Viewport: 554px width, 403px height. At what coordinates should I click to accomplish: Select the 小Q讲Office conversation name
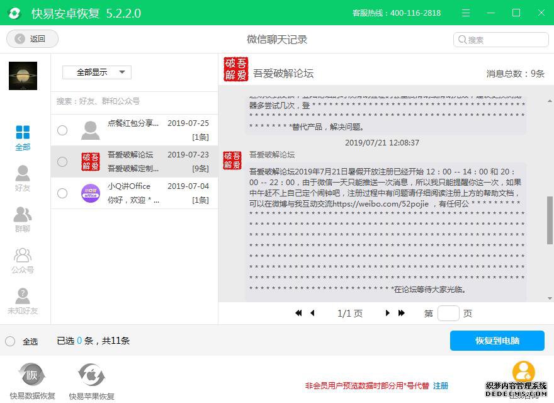pos(129,186)
